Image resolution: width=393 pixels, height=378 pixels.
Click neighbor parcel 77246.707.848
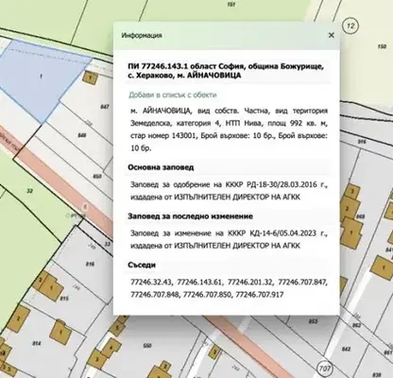tap(155, 295)
